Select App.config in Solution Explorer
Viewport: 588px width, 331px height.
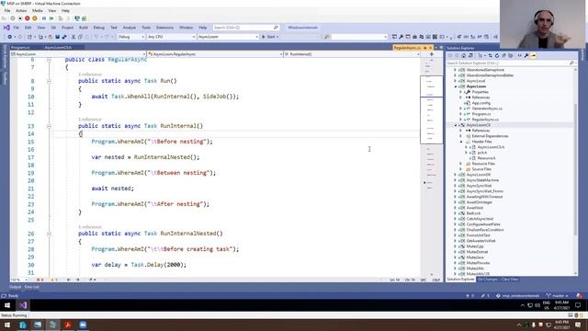[481, 103]
